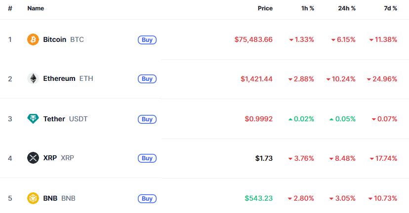Click the BNB yellow logo icon
The height and width of the screenshot is (213, 409).
click(33, 198)
